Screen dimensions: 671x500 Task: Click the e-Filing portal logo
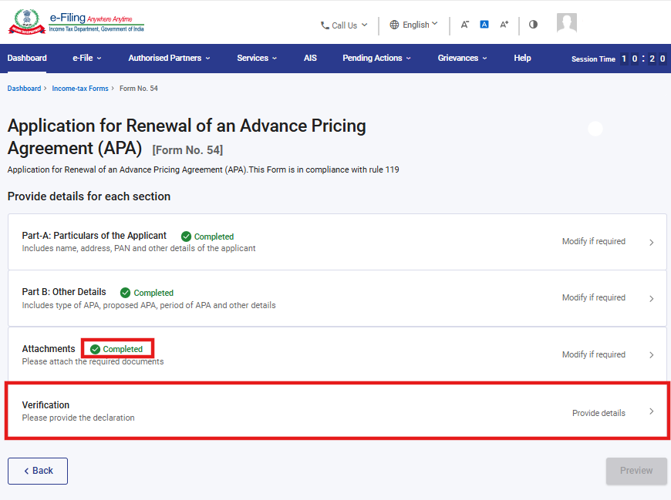76,22
